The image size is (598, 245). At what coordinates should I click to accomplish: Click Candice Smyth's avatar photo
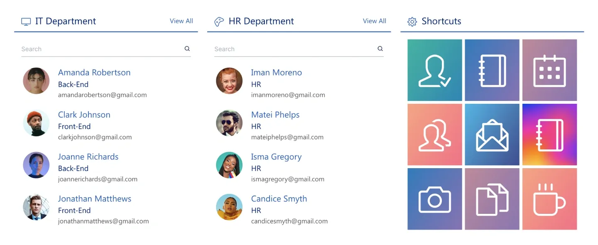pos(229,207)
